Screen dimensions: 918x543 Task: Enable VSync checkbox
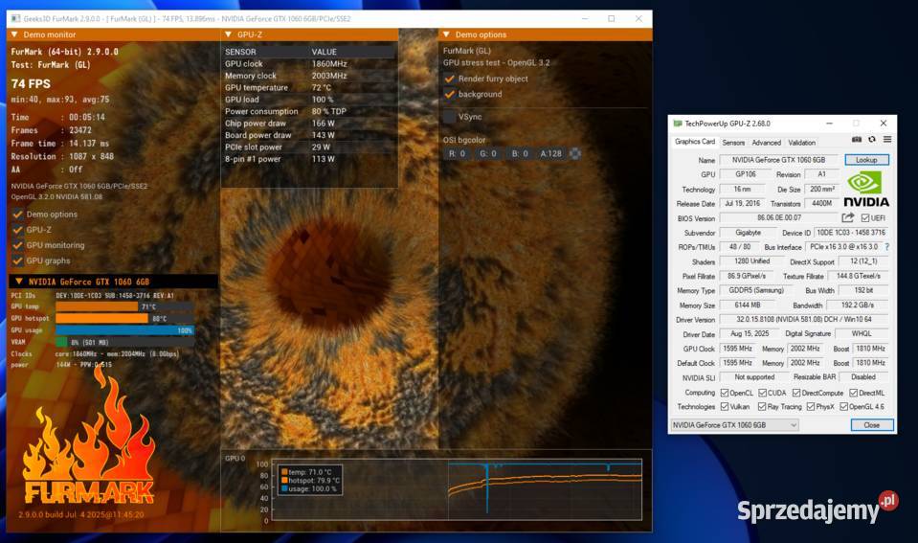450,117
